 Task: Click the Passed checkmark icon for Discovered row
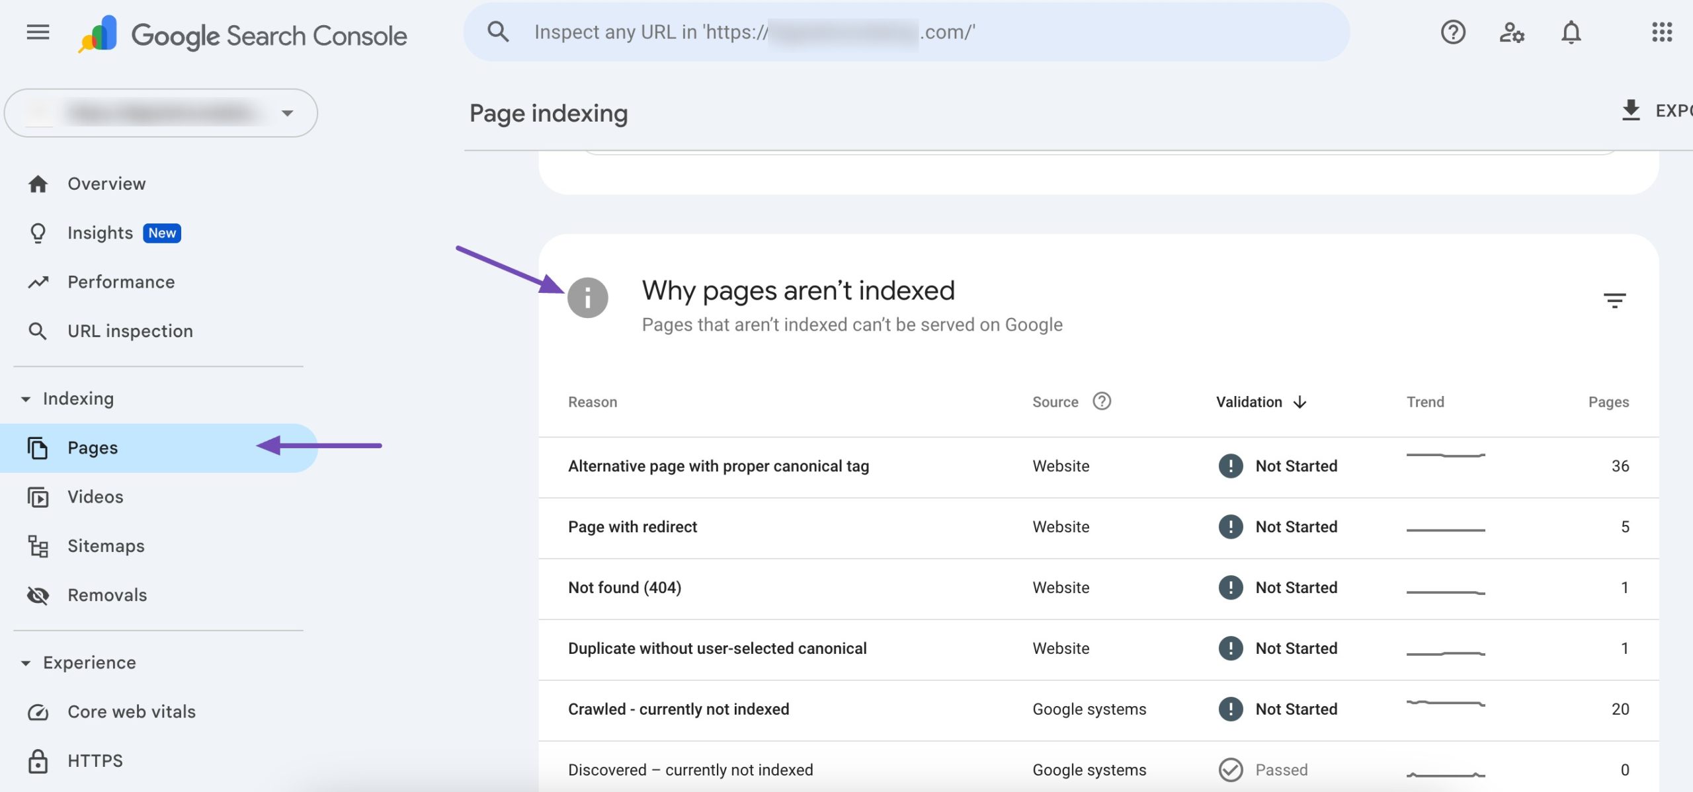coord(1230,770)
